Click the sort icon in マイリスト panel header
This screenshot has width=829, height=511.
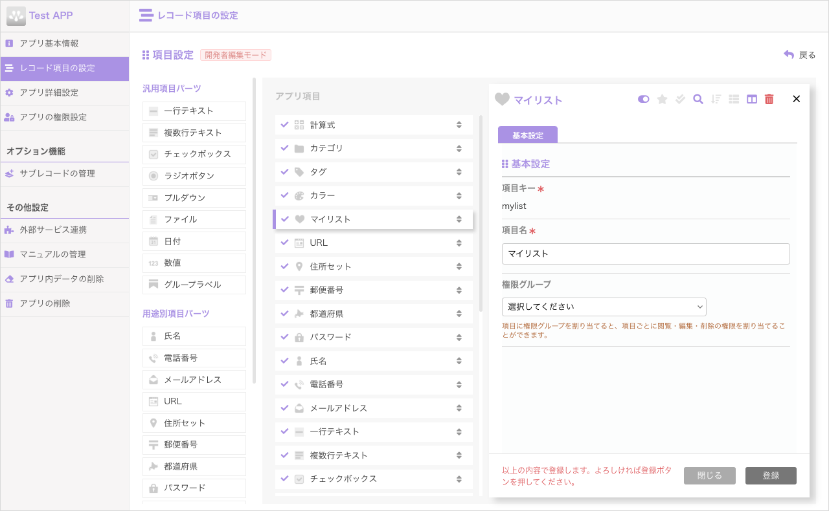click(x=716, y=99)
